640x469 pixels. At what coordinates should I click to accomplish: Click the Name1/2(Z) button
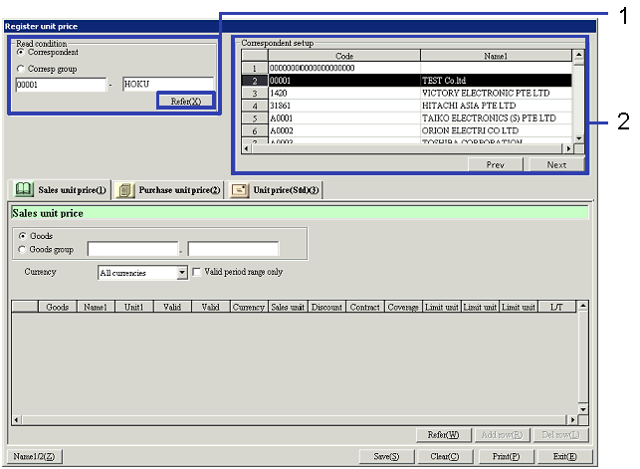click(x=35, y=456)
